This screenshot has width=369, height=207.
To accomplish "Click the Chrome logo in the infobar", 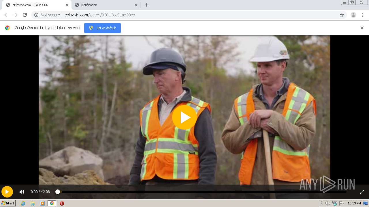I will pyautogui.click(x=7, y=28).
